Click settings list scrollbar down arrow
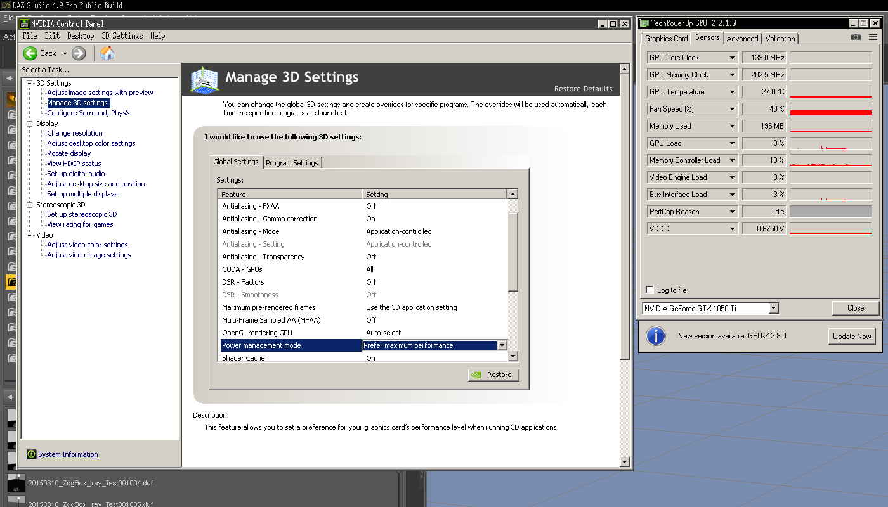Viewport: 888px width, 507px height. pyautogui.click(x=513, y=357)
